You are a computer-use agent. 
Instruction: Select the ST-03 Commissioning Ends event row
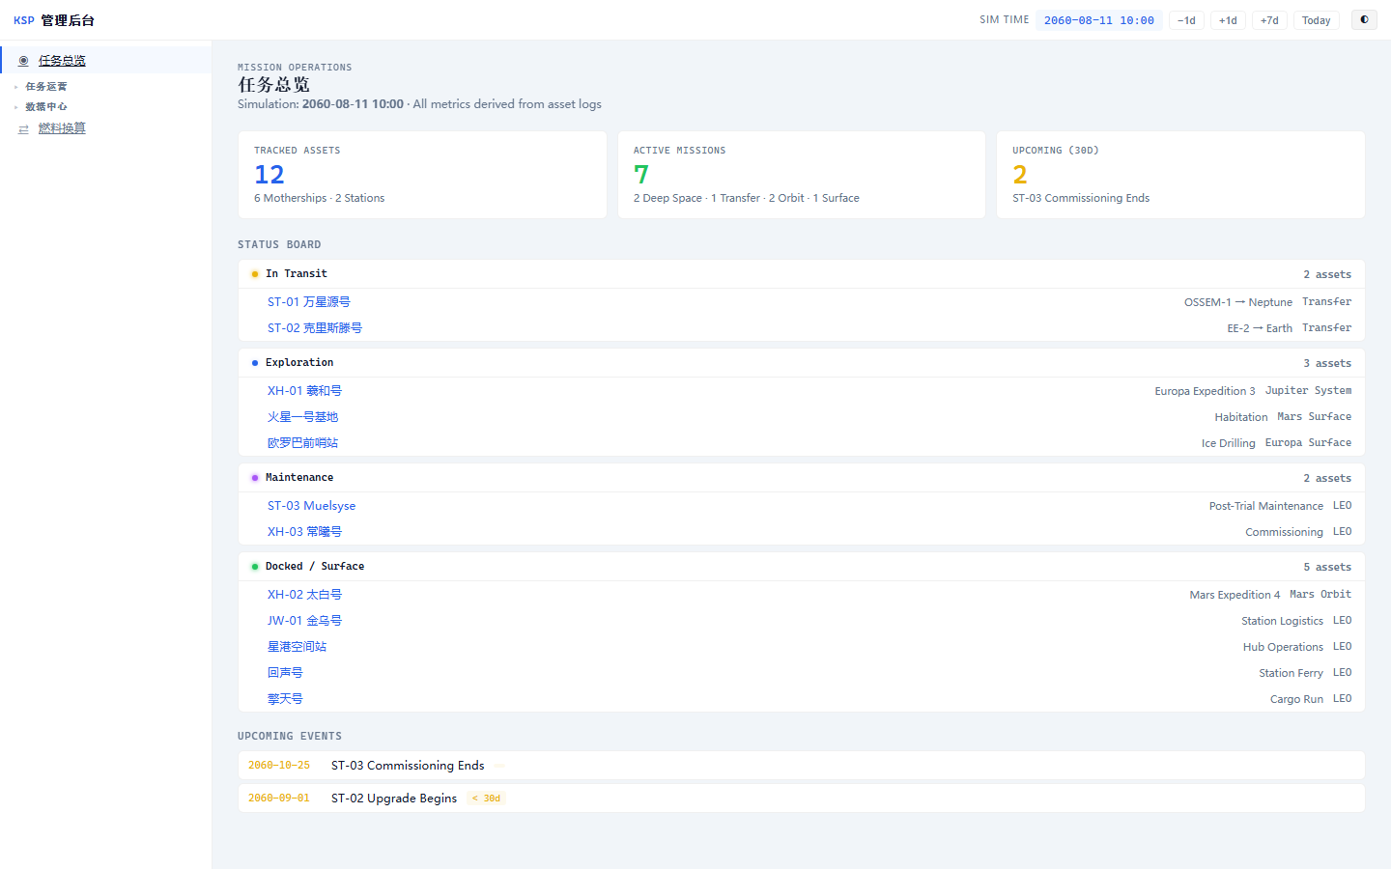tap(802, 766)
